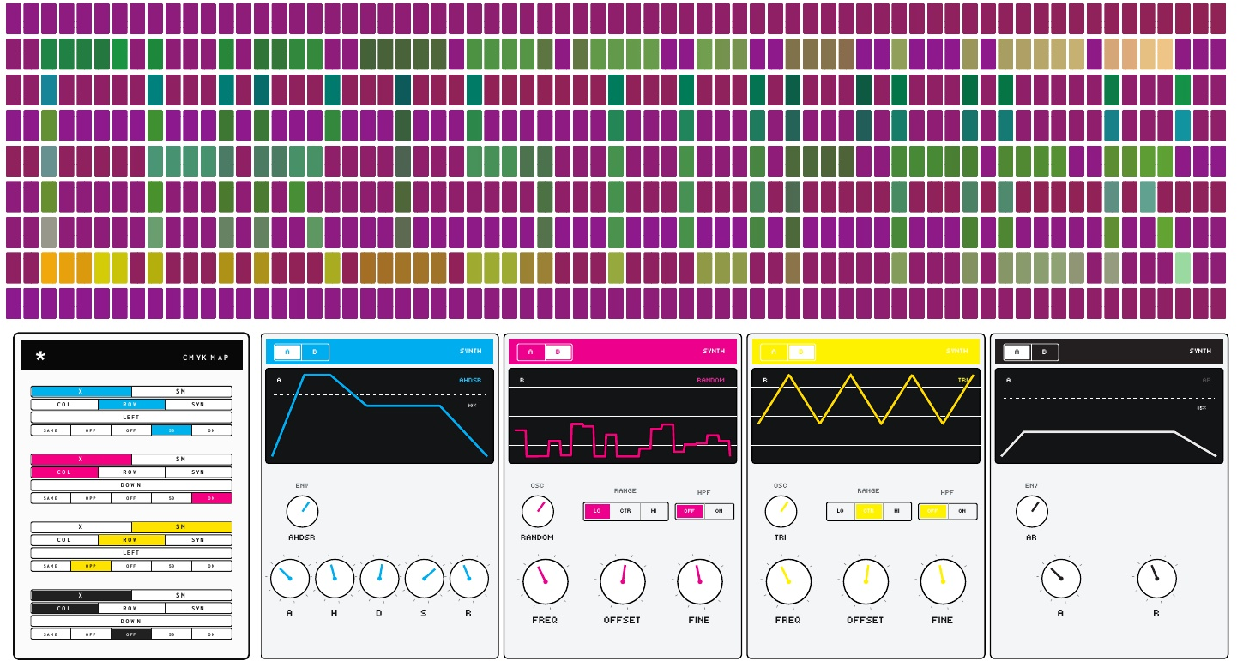Image resolution: width=1237 pixels, height=661 pixels.
Task: Click the magenta synth OFFSET knob
Action: tap(623, 582)
